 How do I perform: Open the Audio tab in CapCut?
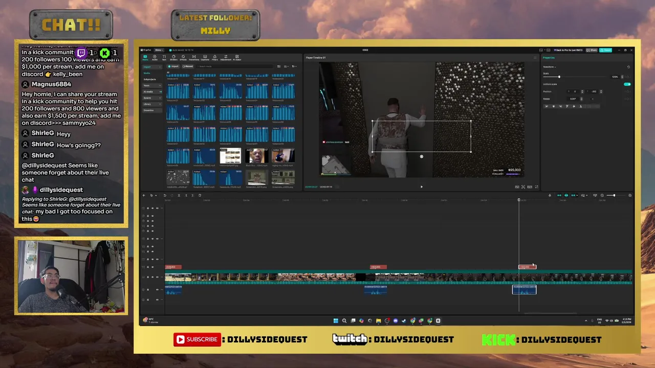coord(155,58)
